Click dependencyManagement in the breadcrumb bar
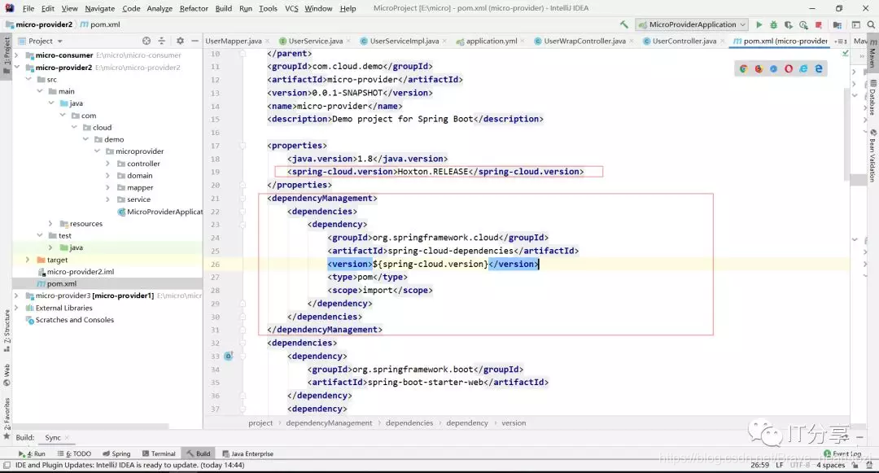This screenshot has height=473, width=879. pyautogui.click(x=329, y=423)
